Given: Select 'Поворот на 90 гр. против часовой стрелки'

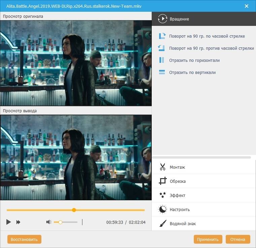Looking at the screenshot, I should click(212, 48).
